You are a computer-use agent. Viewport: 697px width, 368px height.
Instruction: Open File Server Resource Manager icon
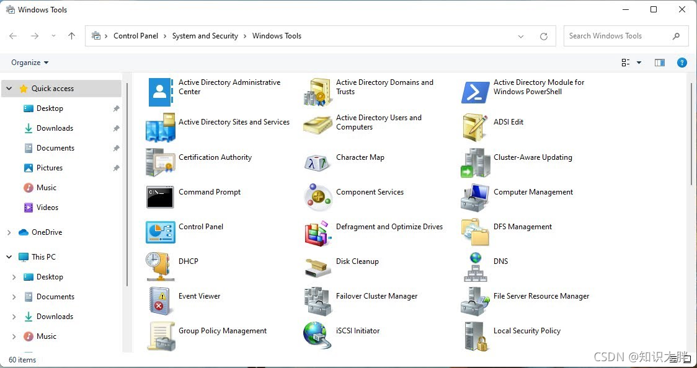tap(475, 301)
